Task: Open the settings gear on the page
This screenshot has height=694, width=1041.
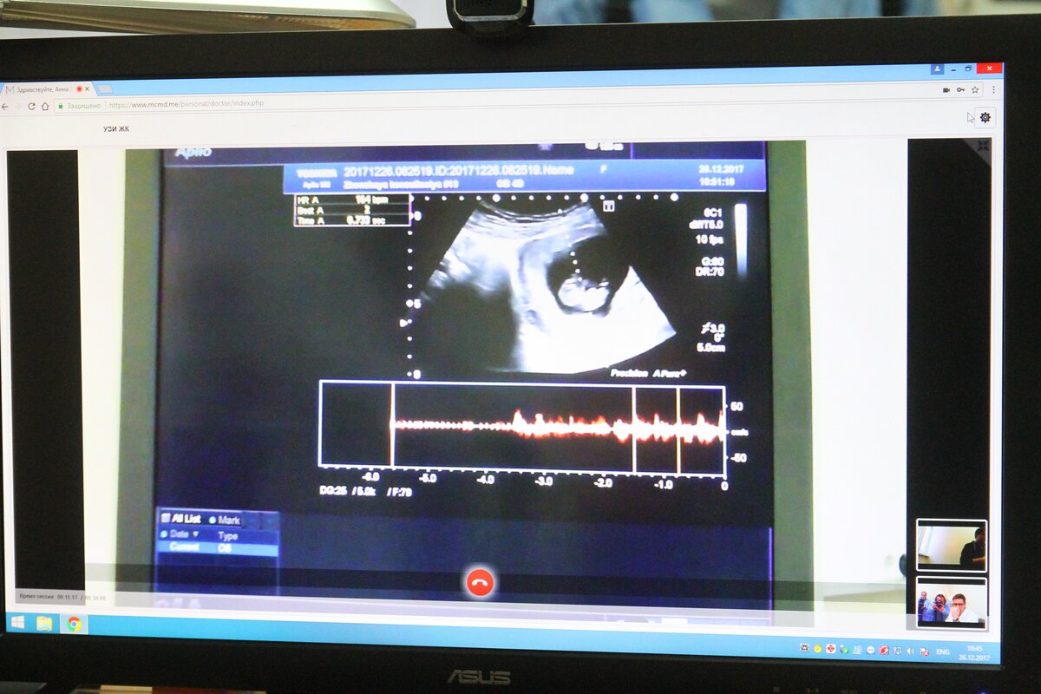Action: [985, 117]
